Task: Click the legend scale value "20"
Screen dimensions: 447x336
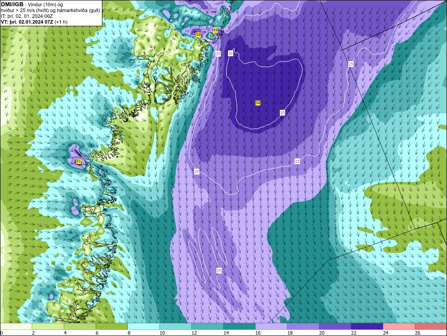Action: [x=321, y=333]
